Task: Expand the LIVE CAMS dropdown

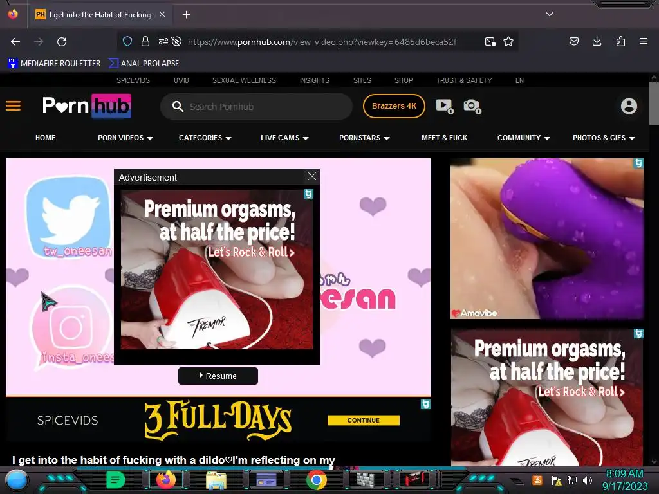Action: 284,138
